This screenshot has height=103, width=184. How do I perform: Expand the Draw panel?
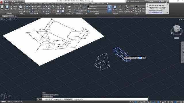pos(47,13)
